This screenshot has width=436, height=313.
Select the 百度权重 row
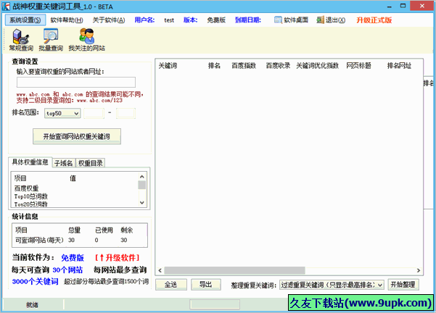pos(26,188)
